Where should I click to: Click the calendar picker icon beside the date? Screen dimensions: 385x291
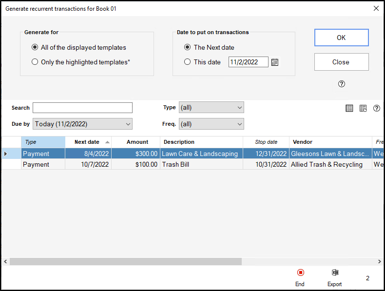click(275, 62)
